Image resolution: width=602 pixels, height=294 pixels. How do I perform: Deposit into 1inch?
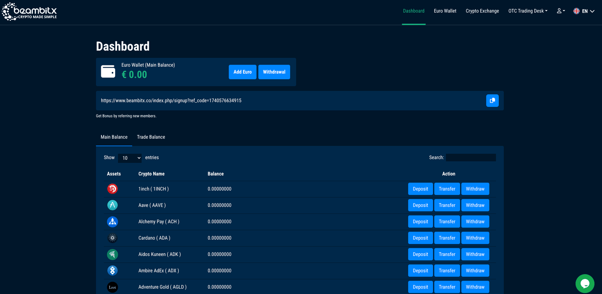click(x=420, y=189)
